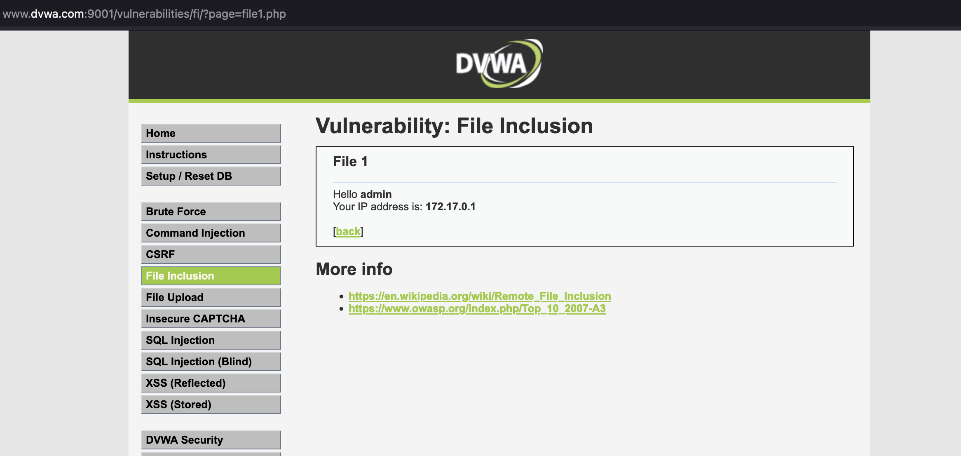961x456 pixels.
Task: Navigate to XSS (Stored) page
Action: (211, 404)
